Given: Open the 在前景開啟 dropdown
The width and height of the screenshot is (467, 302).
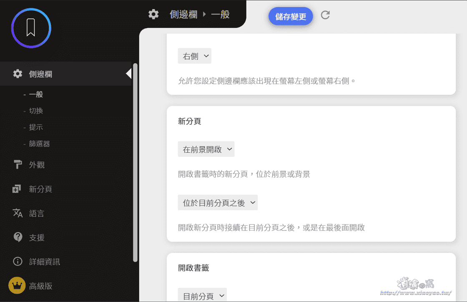Looking at the screenshot, I should [206, 149].
